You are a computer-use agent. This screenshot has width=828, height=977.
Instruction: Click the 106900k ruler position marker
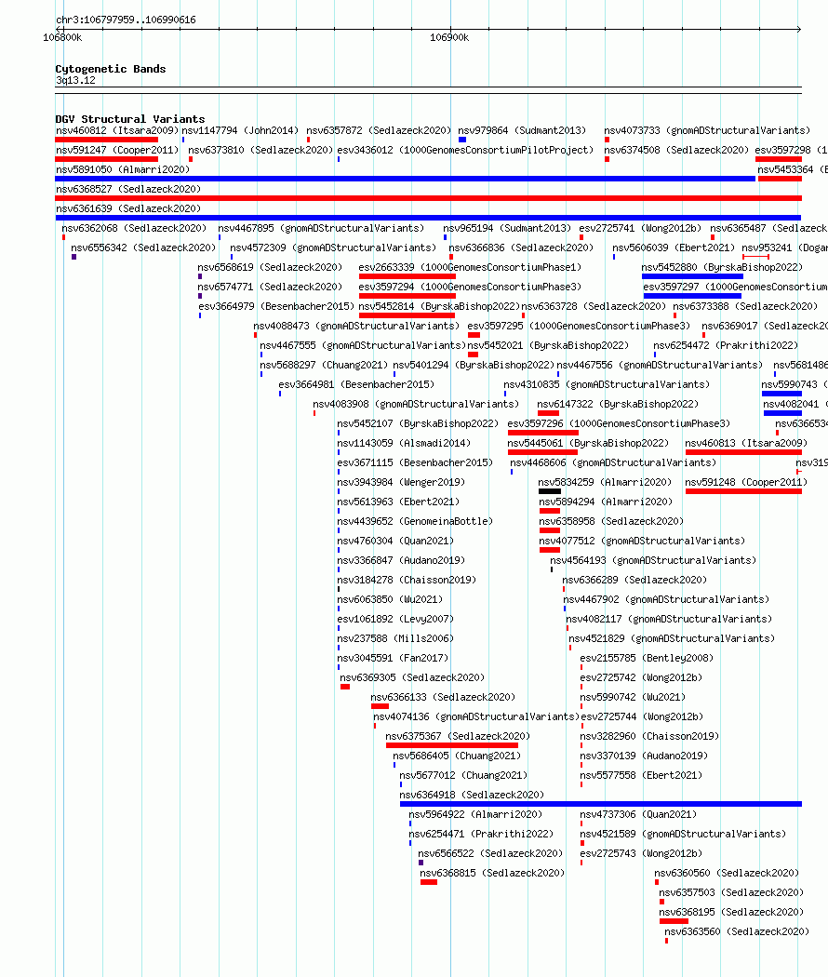[x=449, y=38]
